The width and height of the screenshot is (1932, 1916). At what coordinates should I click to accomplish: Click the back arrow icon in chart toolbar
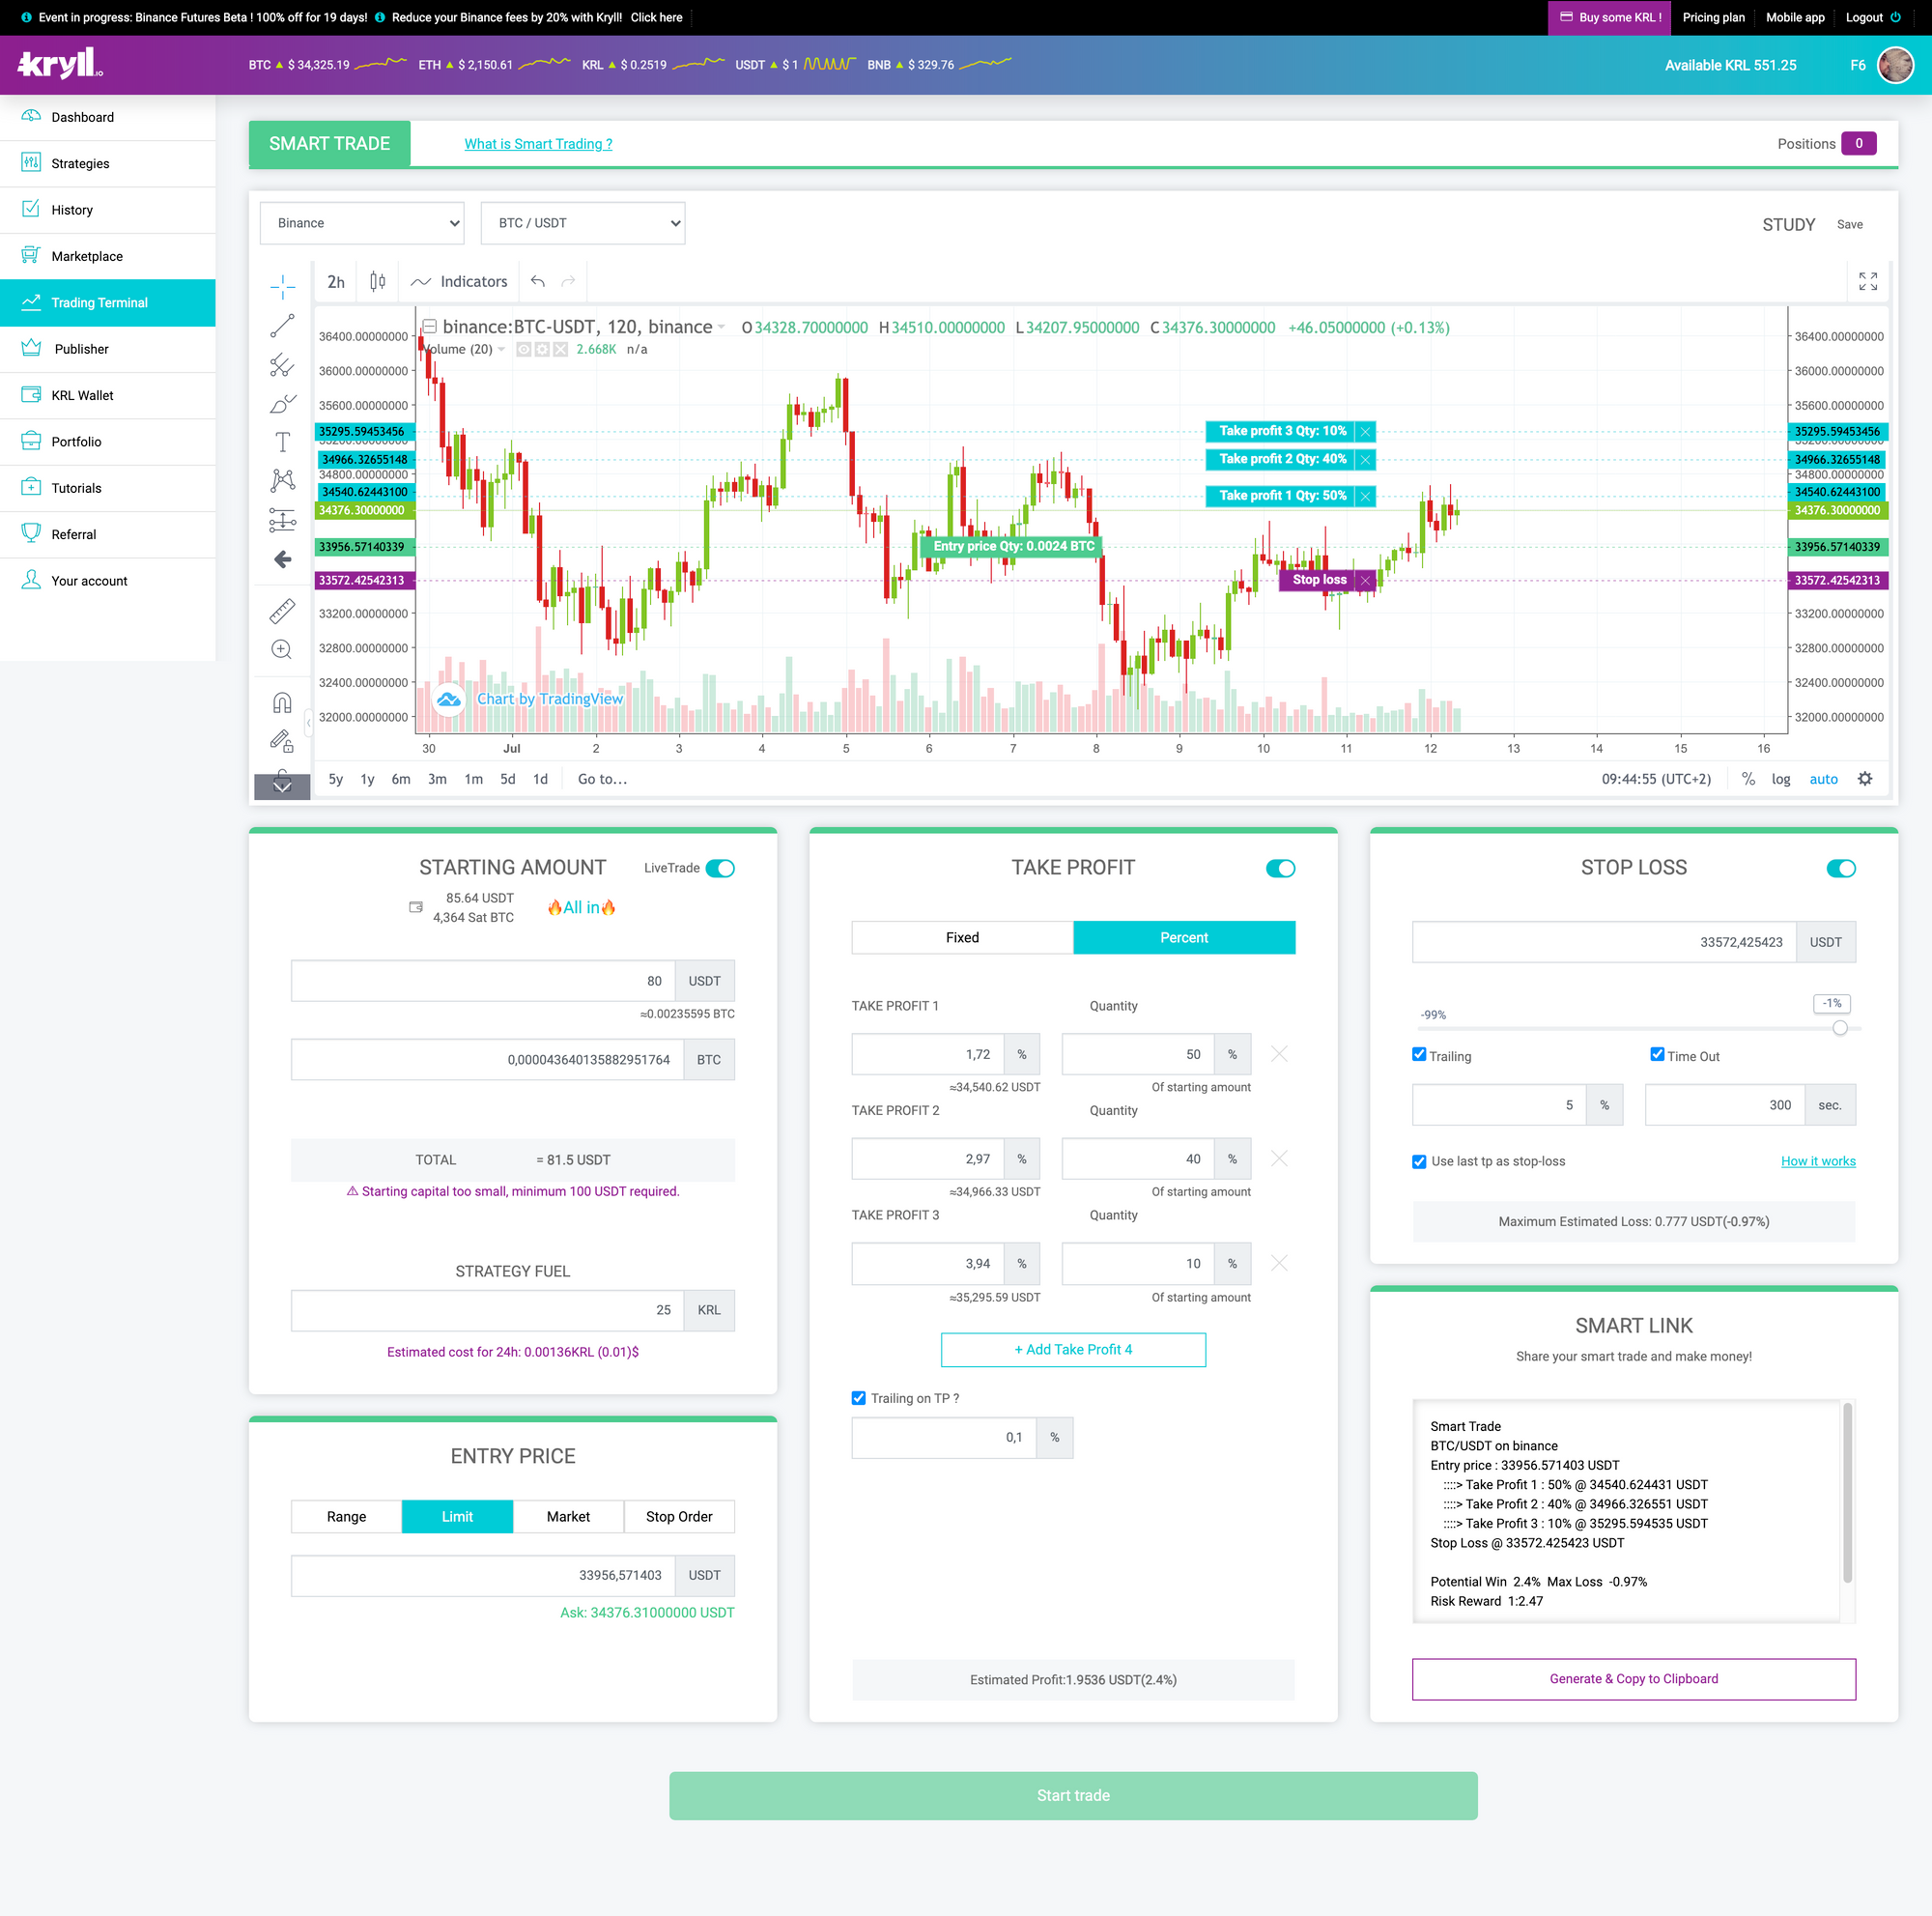[x=282, y=559]
